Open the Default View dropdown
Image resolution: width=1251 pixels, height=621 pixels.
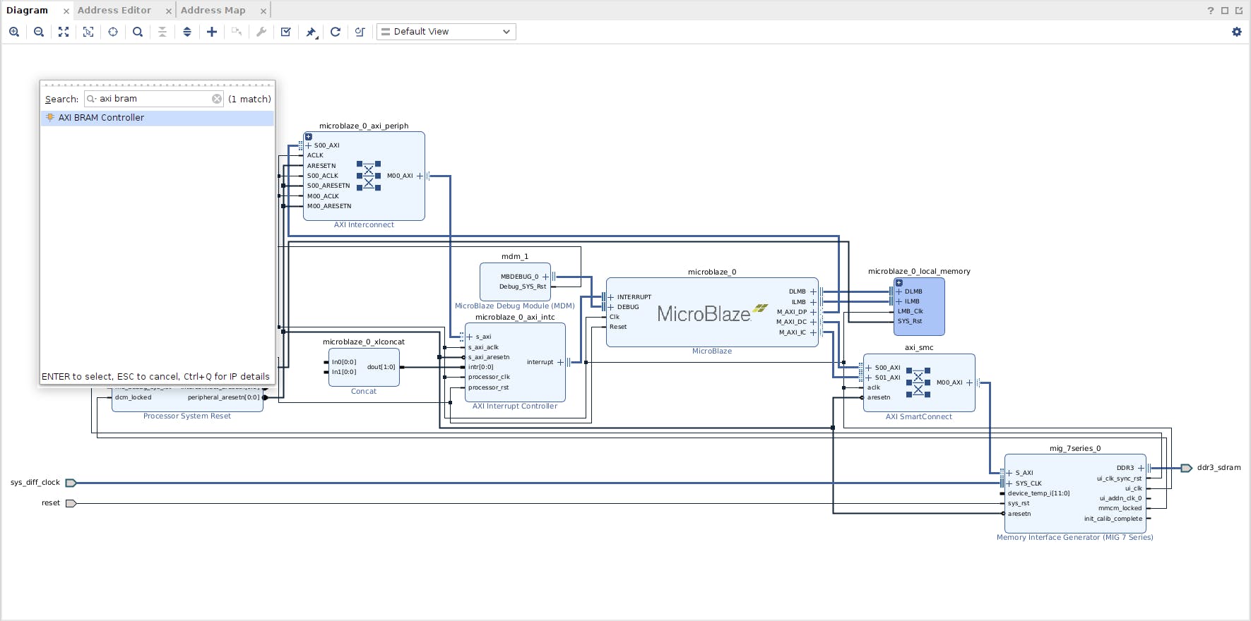pyautogui.click(x=446, y=32)
